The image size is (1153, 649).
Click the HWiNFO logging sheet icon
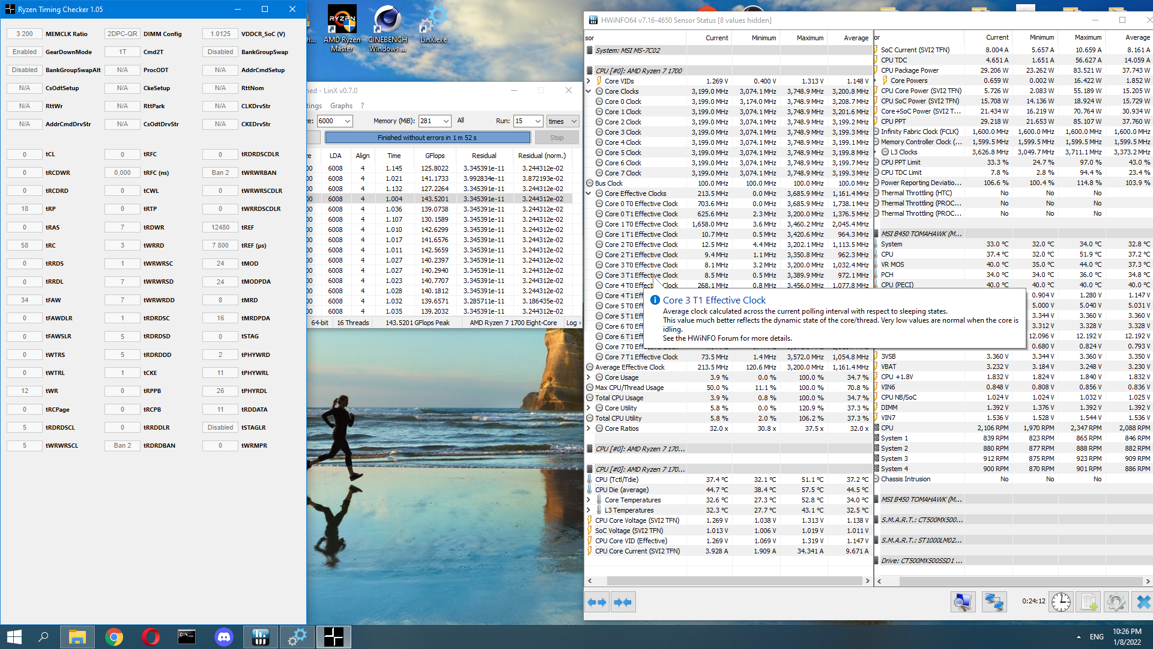pos(1088,602)
